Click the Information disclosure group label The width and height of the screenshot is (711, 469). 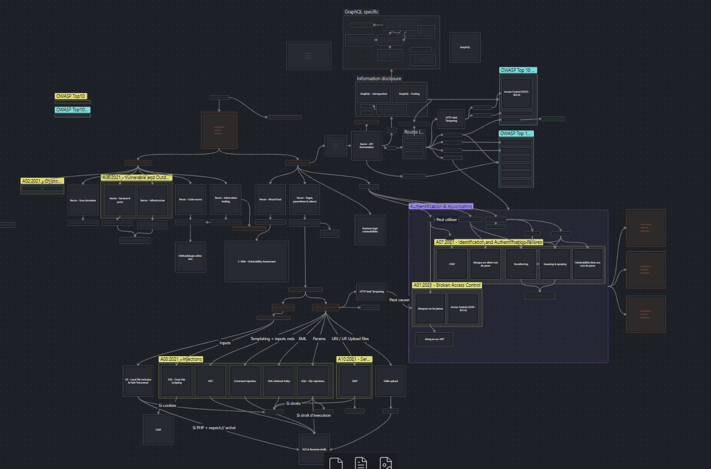point(379,78)
